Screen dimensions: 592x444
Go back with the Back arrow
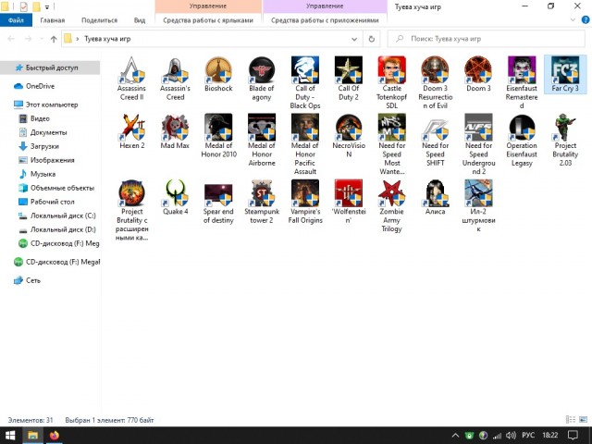pos(11,39)
